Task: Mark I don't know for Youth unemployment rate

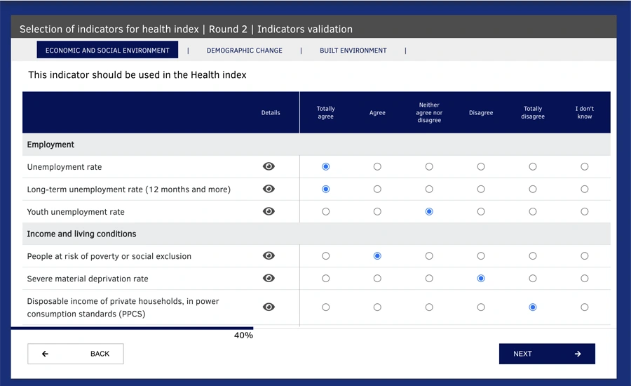Action: coord(584,211)
